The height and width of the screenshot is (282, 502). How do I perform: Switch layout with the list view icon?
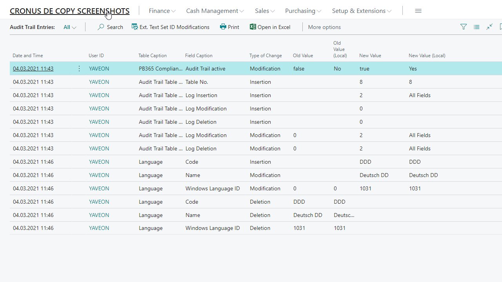point(477,27)
